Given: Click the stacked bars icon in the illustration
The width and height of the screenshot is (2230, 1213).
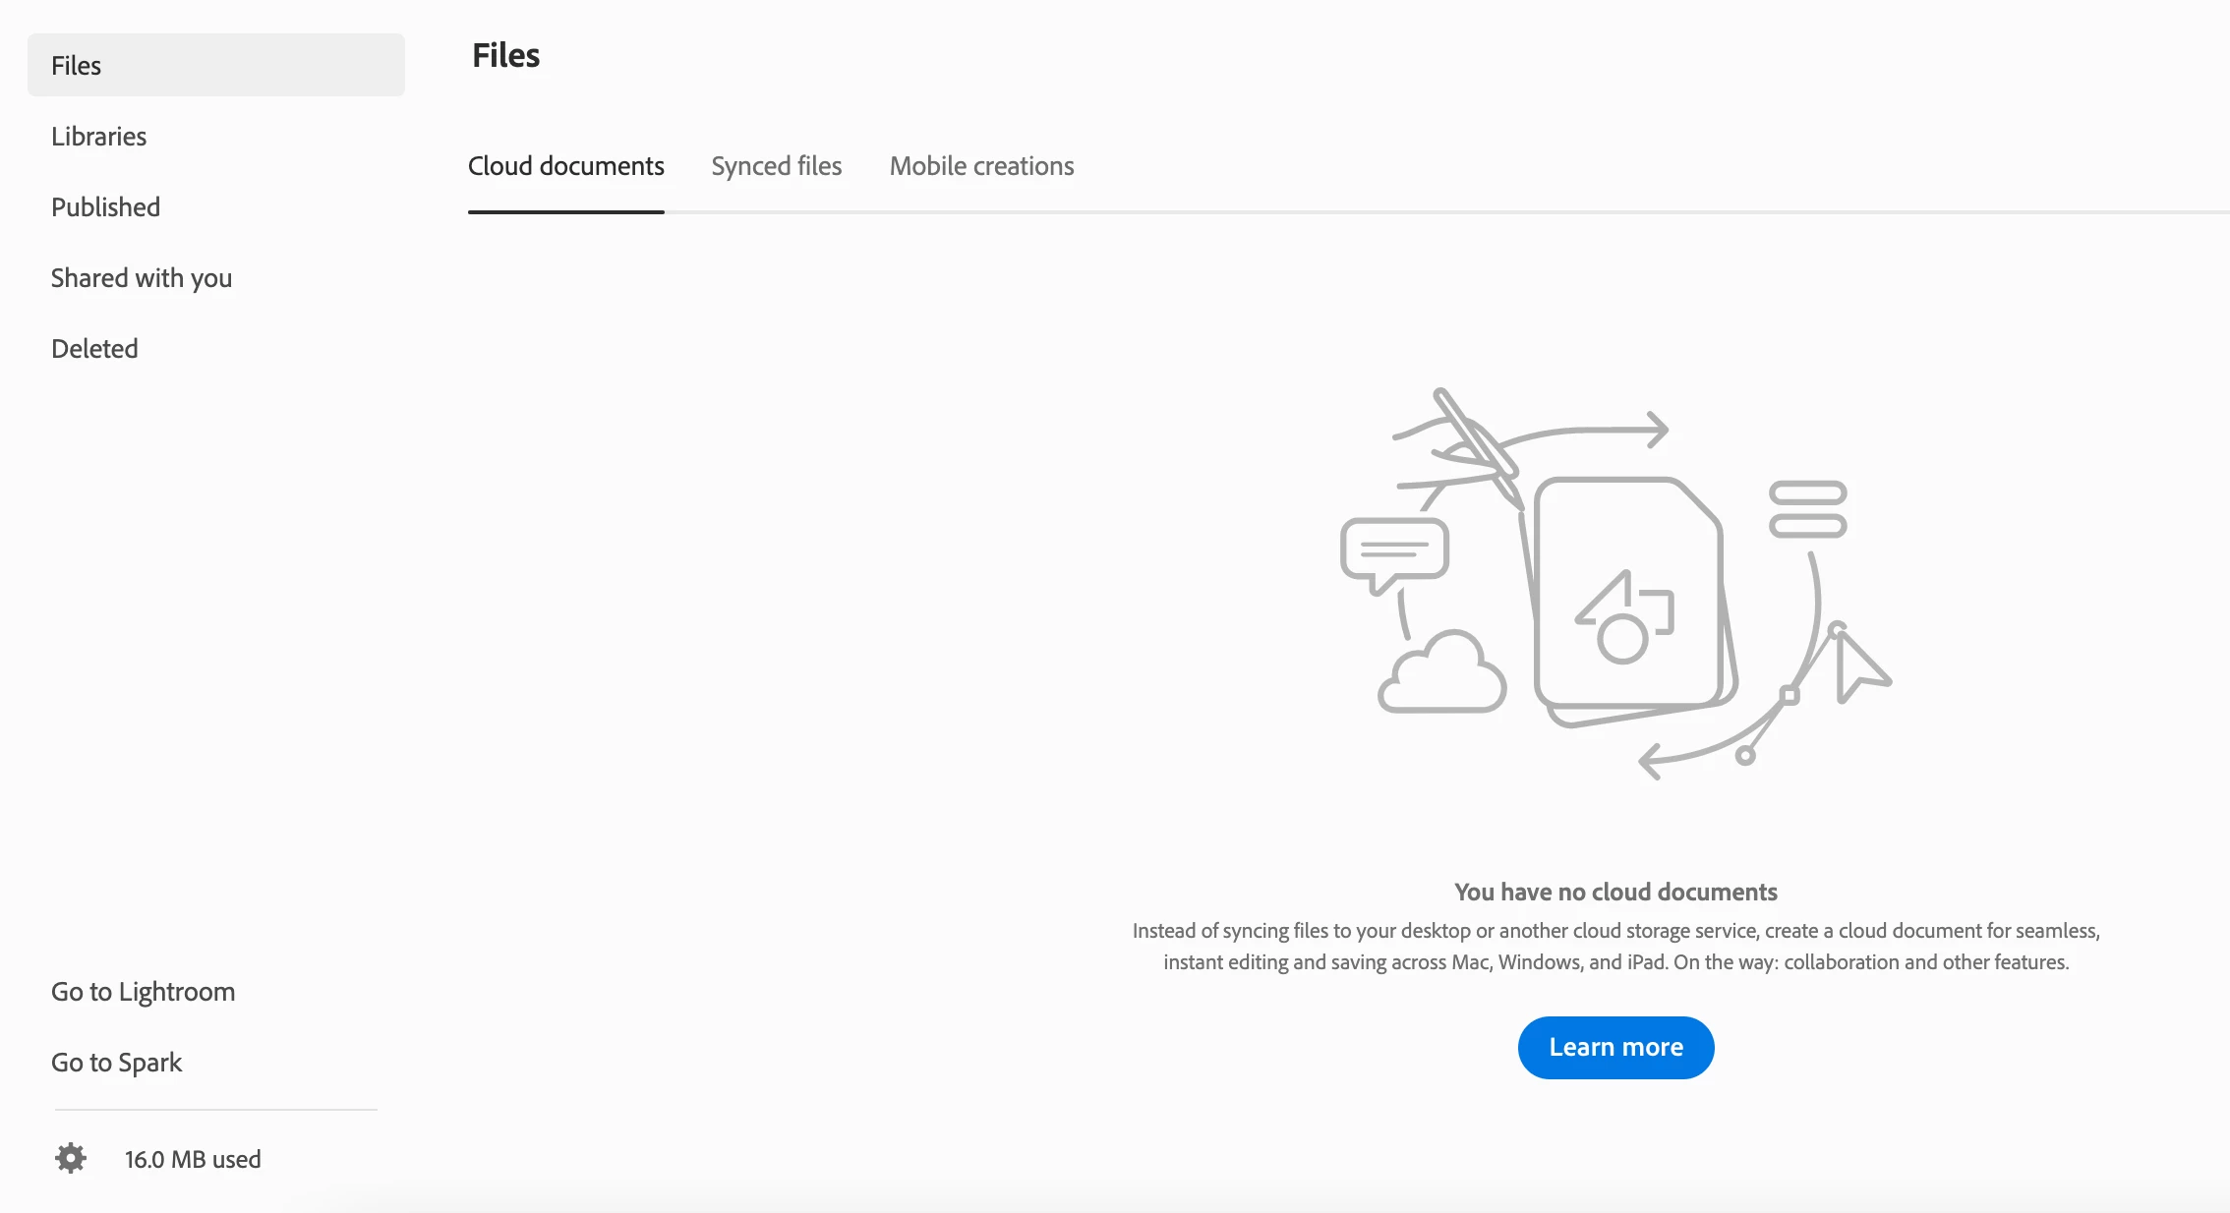Looking at the screenshot, I should (x=1807, y=509).
